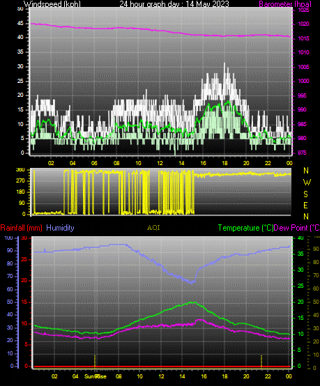Click the 180 wind direction axis value
The image size is (320, 386).
(x=20, y=192)
